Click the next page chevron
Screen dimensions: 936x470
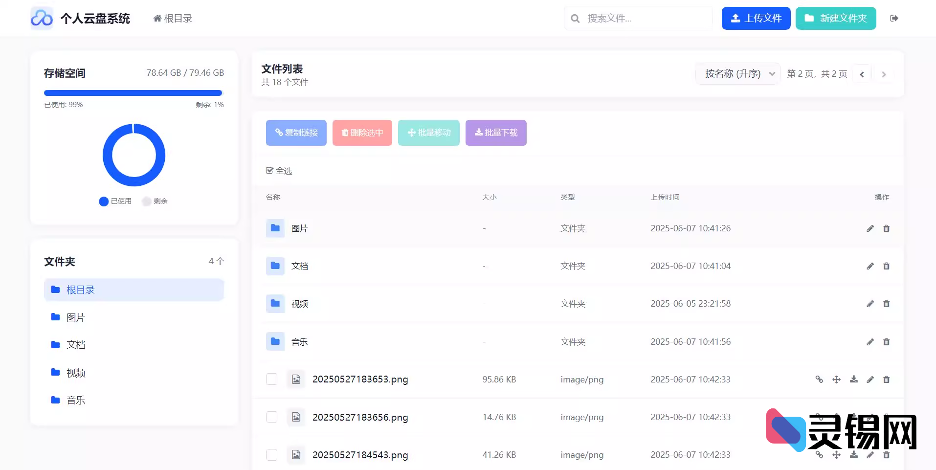(x=883, y=74)
